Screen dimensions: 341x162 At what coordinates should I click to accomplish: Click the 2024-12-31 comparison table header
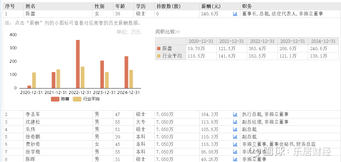[323, 41]
